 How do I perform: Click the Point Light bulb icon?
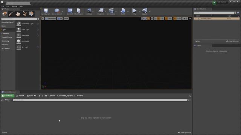pos(18,29)
